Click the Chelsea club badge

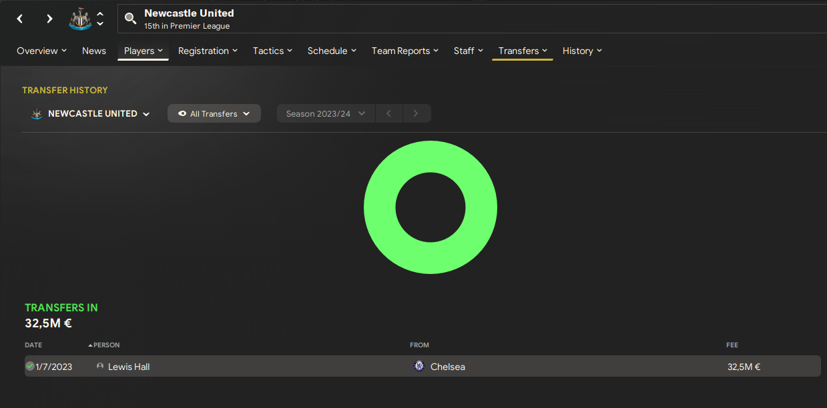click(x=419, y=366)
